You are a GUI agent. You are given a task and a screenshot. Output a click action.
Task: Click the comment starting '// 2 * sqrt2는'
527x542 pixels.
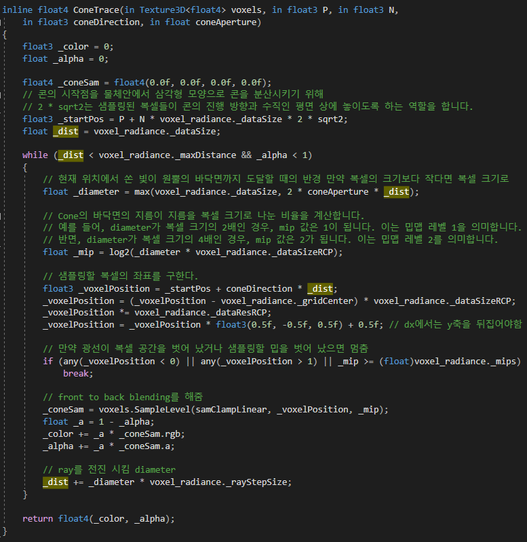248,107
